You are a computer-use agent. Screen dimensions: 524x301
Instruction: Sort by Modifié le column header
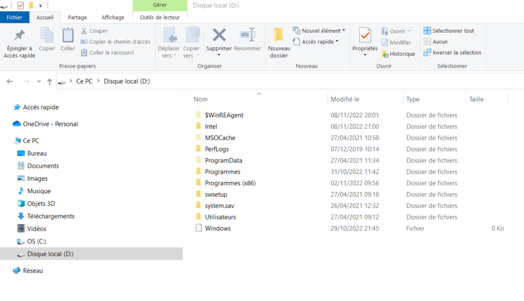tap(345, 99)
